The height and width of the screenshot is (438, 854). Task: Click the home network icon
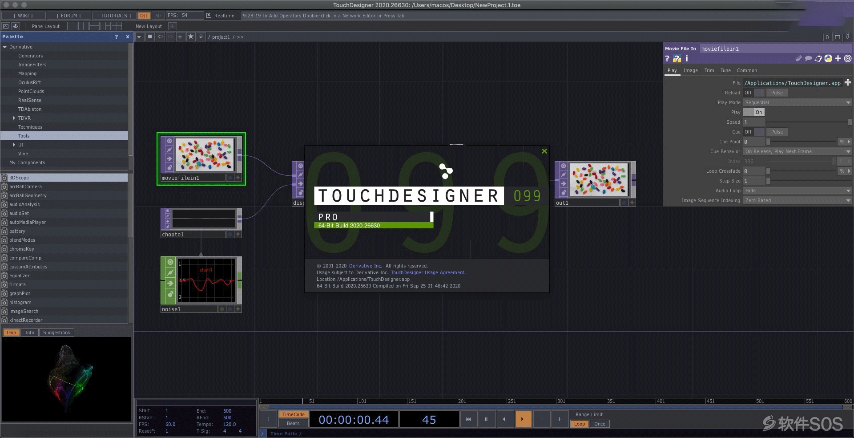[x=201, y=37]
